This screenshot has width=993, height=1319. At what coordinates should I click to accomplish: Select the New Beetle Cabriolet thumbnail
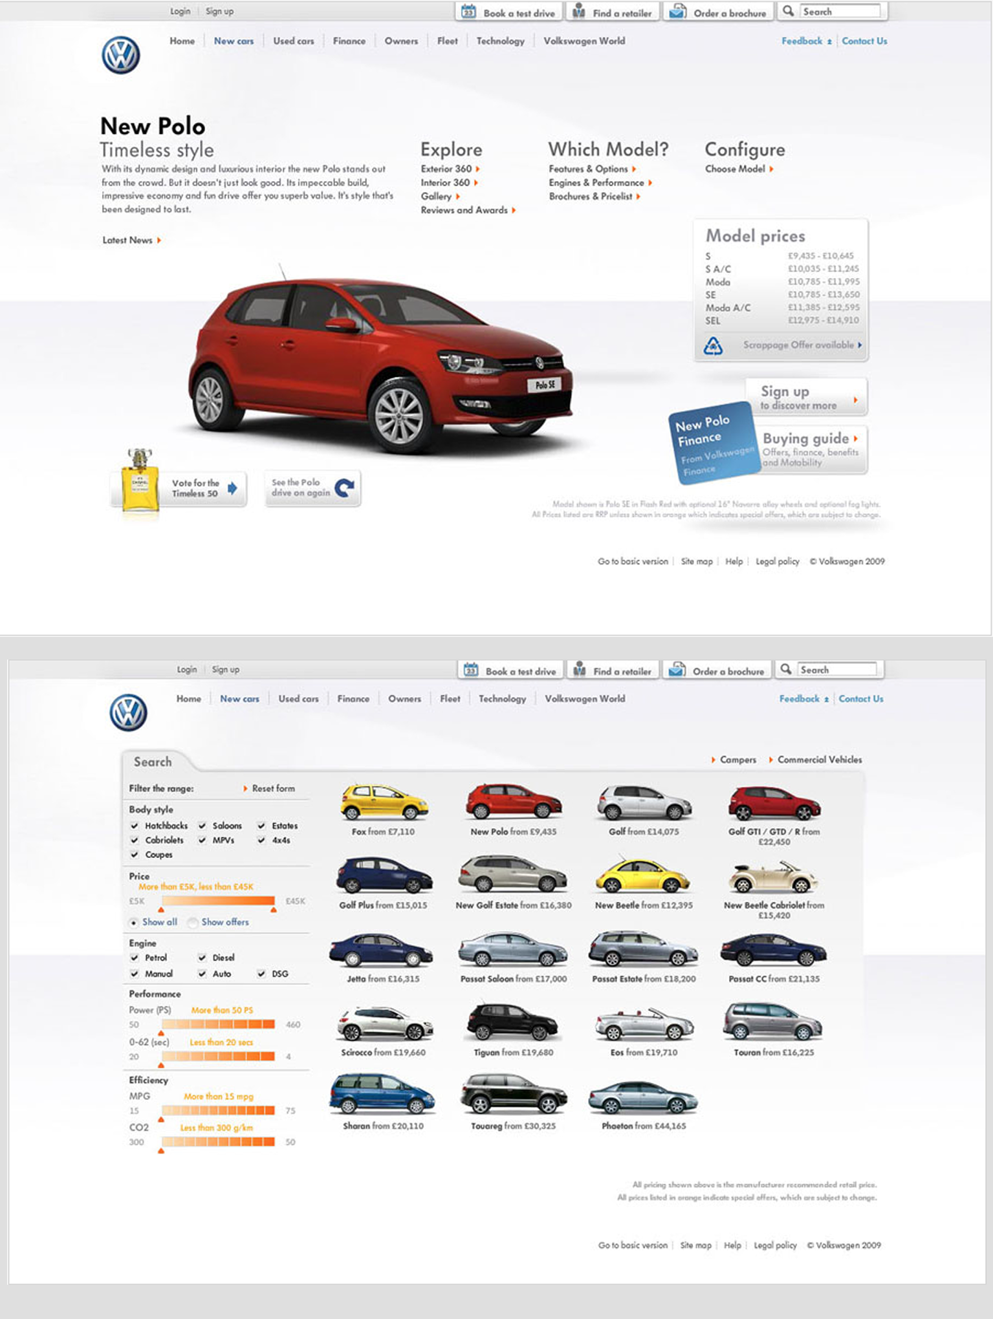coord(773,877)
